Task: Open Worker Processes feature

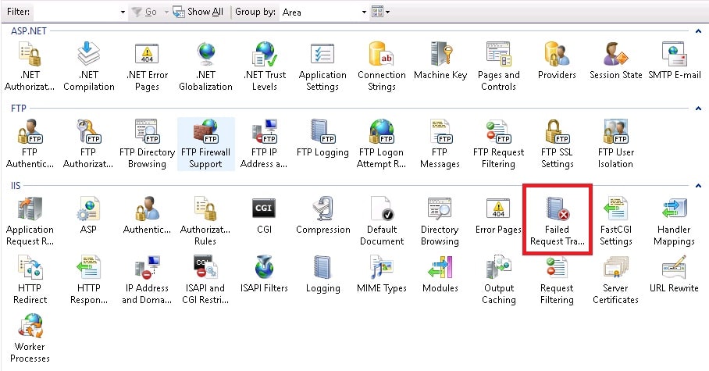Action: pyautogui.click(x=30, y=338)
